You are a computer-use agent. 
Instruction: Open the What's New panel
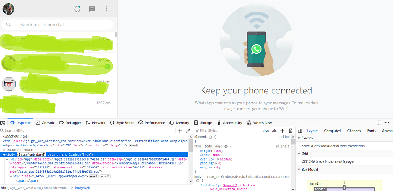259,123
